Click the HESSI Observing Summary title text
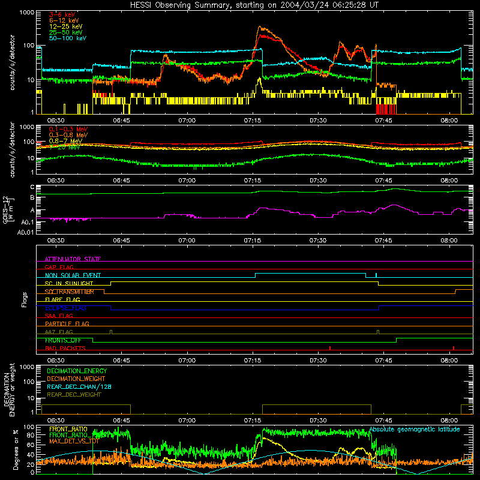This screenshot has width=480, height=480. click(254, 5)
